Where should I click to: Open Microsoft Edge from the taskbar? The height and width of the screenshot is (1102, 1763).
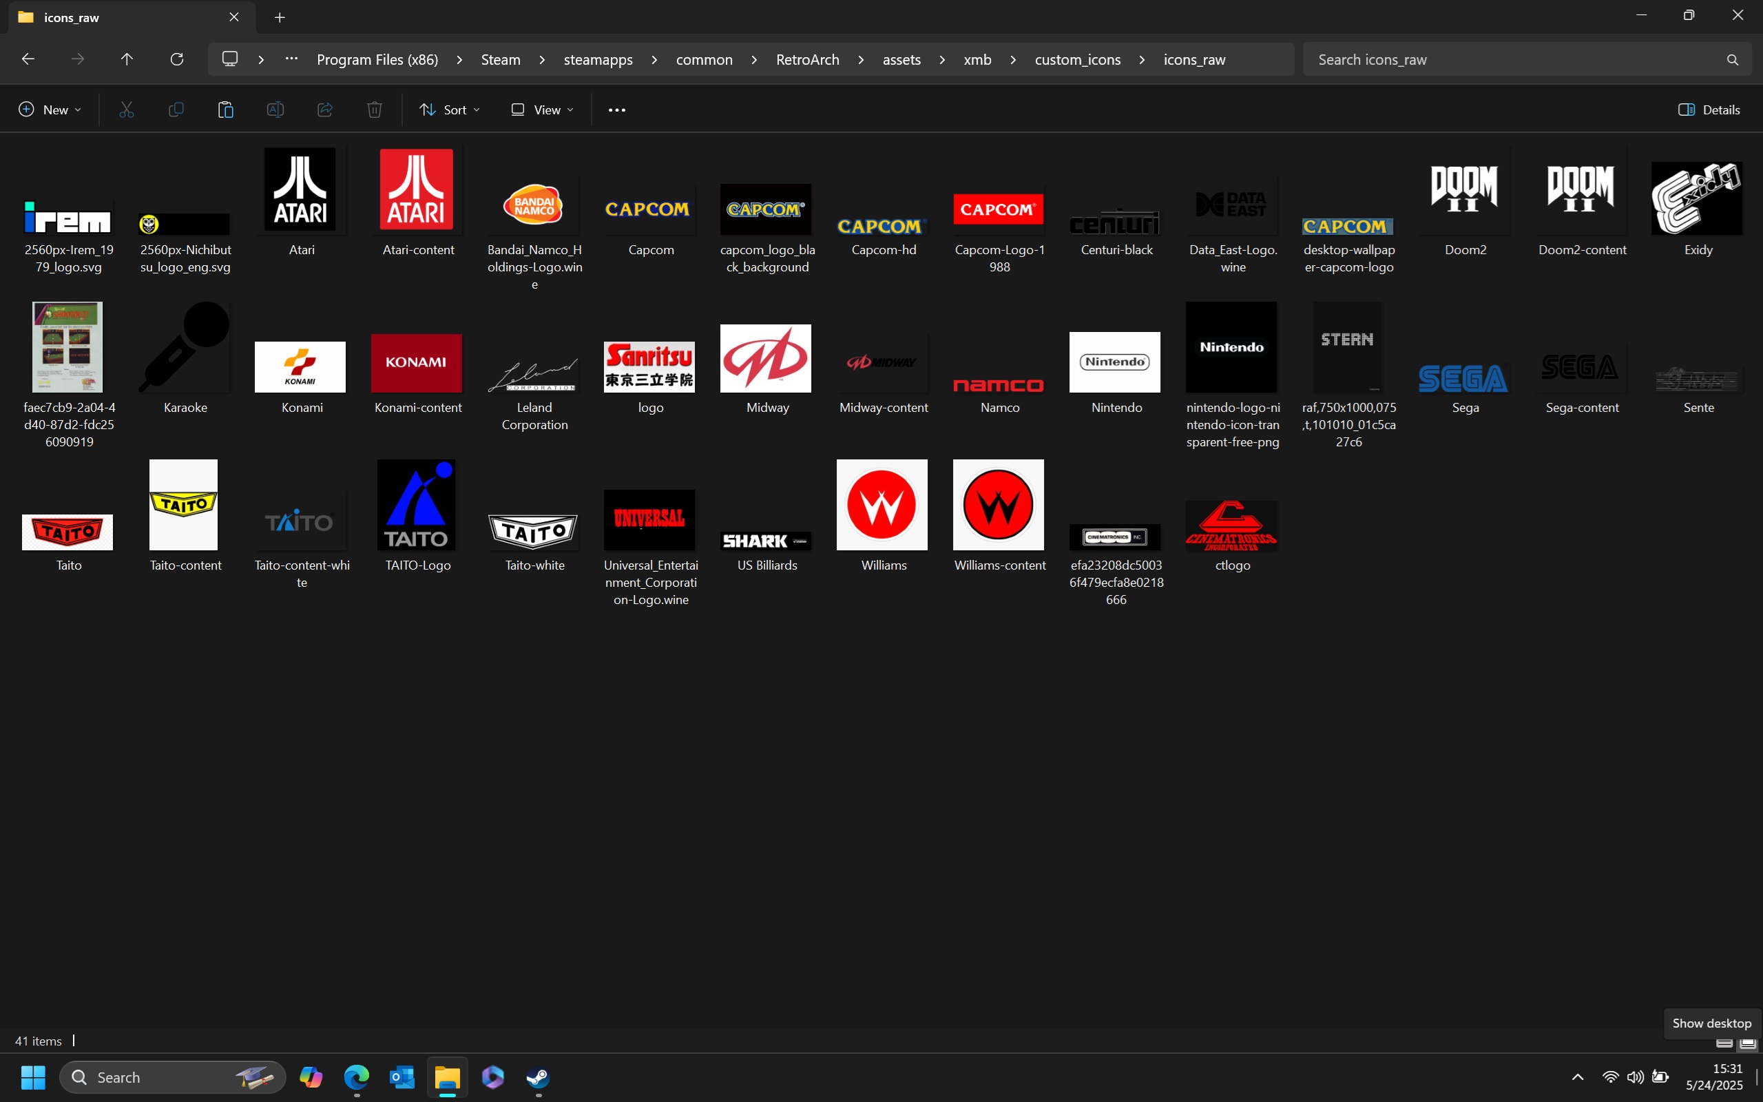(x=356, y=1077)
